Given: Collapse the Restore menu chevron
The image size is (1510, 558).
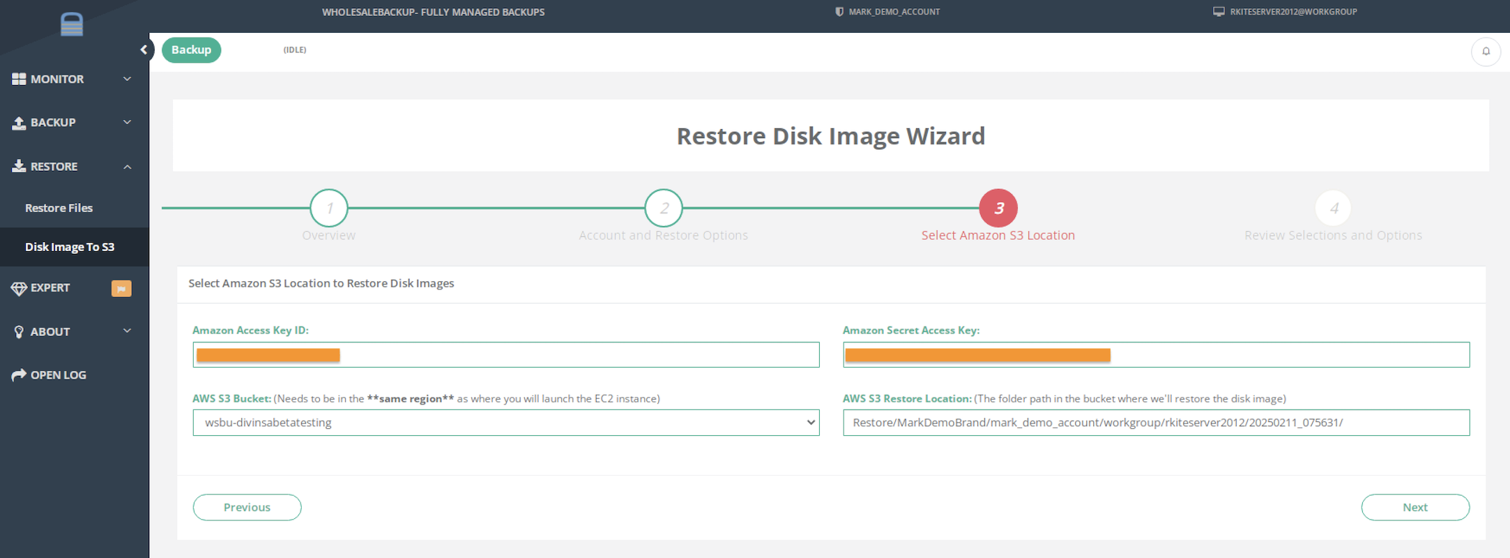Looking at the screenshot, I should [128, 167].
